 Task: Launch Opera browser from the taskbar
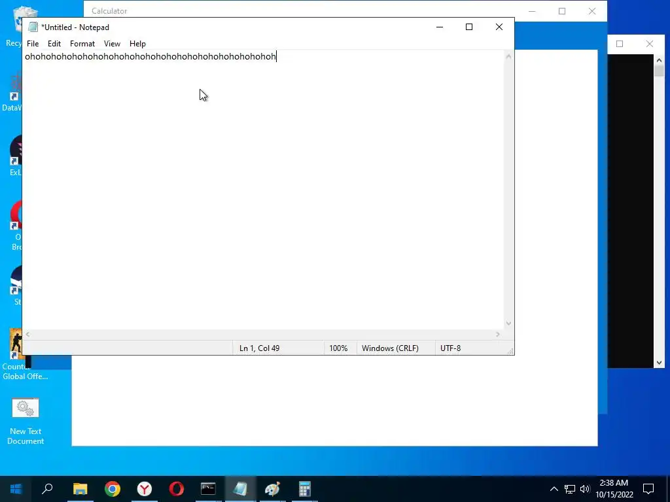tap(177, 489)
